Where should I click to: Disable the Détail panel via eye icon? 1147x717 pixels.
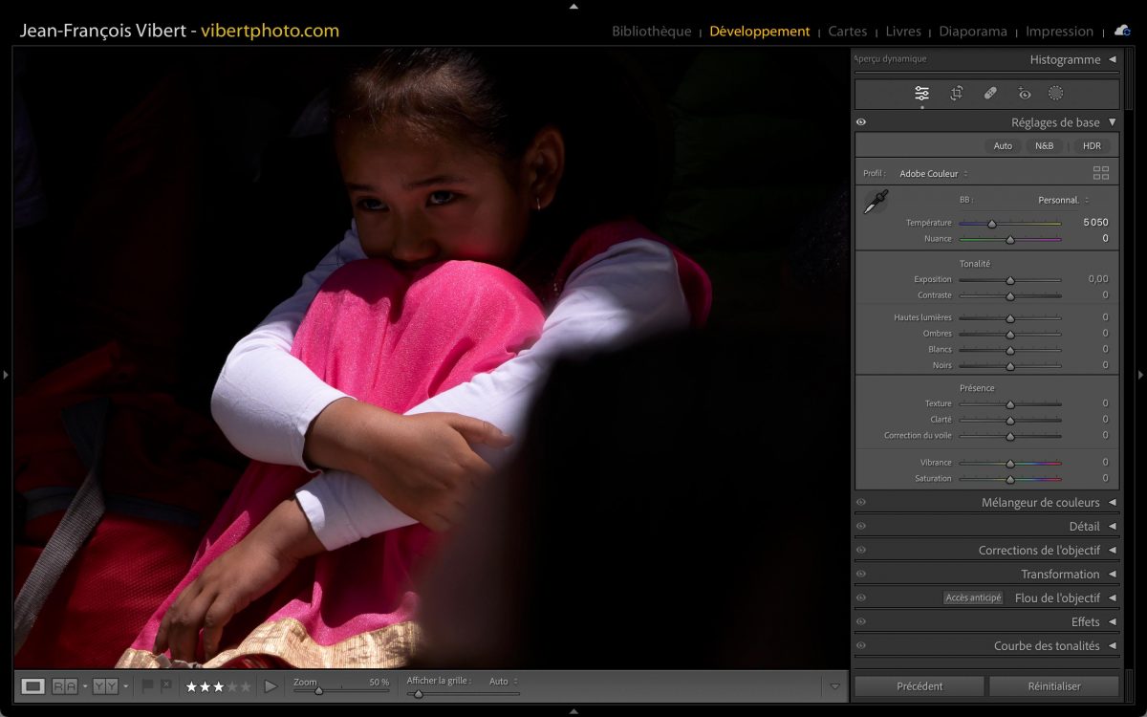(861, 527)
